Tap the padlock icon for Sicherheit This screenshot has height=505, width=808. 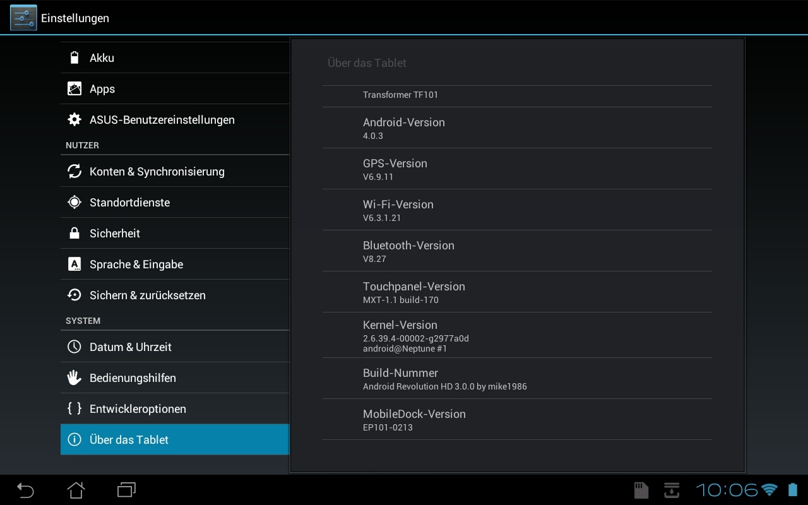tap(74, 233)
